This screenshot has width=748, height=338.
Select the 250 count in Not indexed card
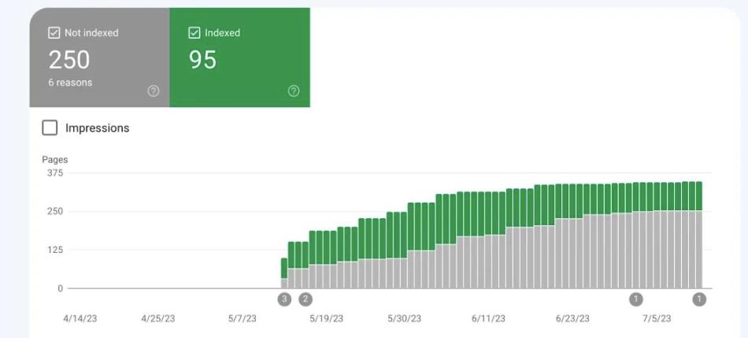69,60
